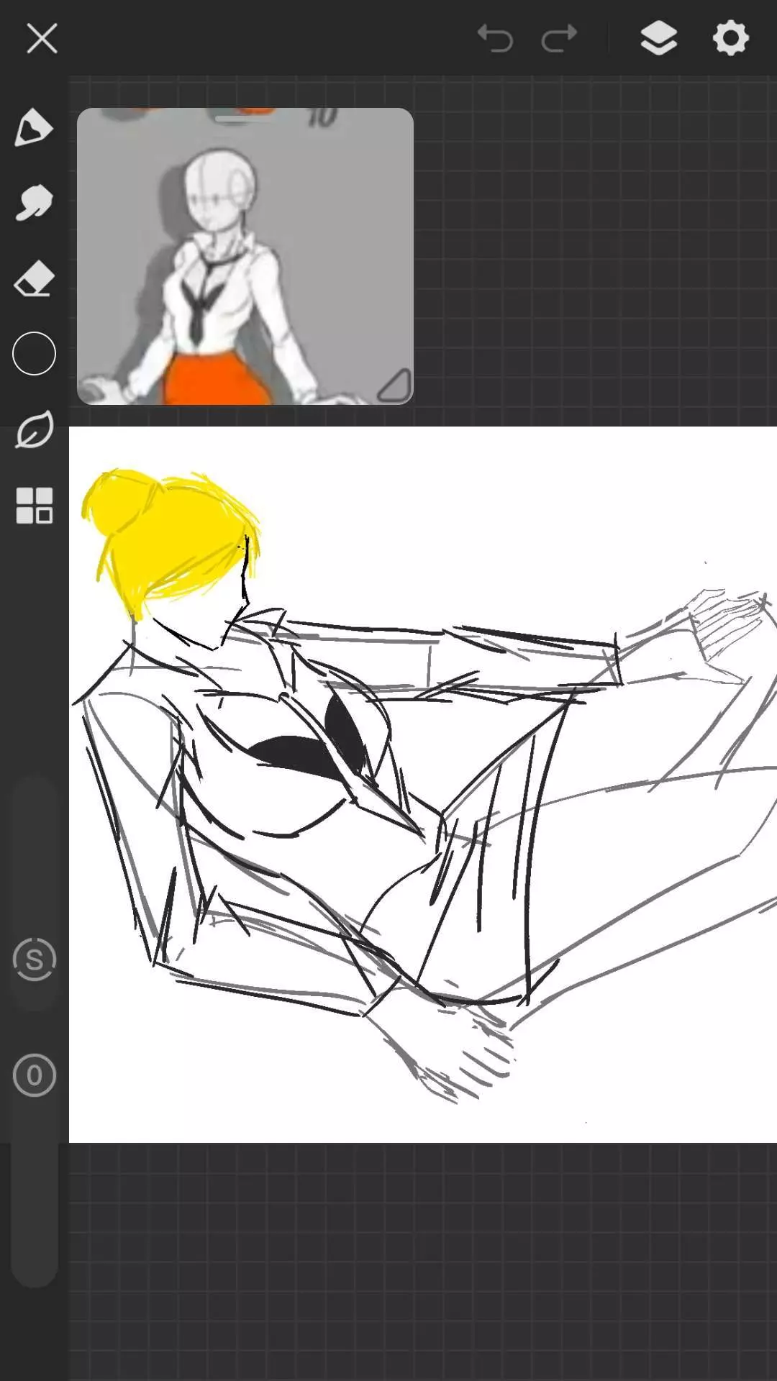Toggle the circled S button
Image resolution: width=777 pixels, height=1381 pixels.
[34, 960]
